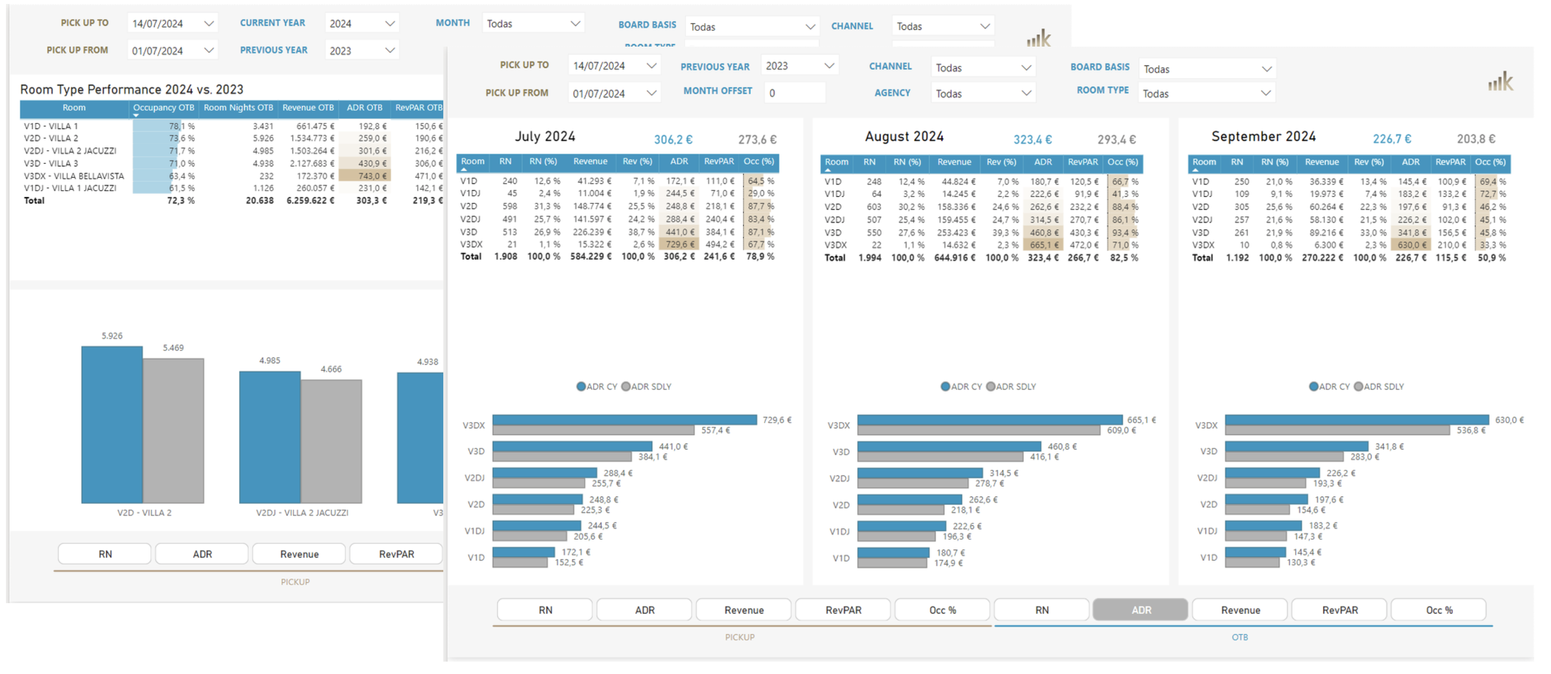Viewport: 1551px width, 674px height.
Task: Click the bar-chart logo icon in front dashboard
Action: click(1500, 81)
